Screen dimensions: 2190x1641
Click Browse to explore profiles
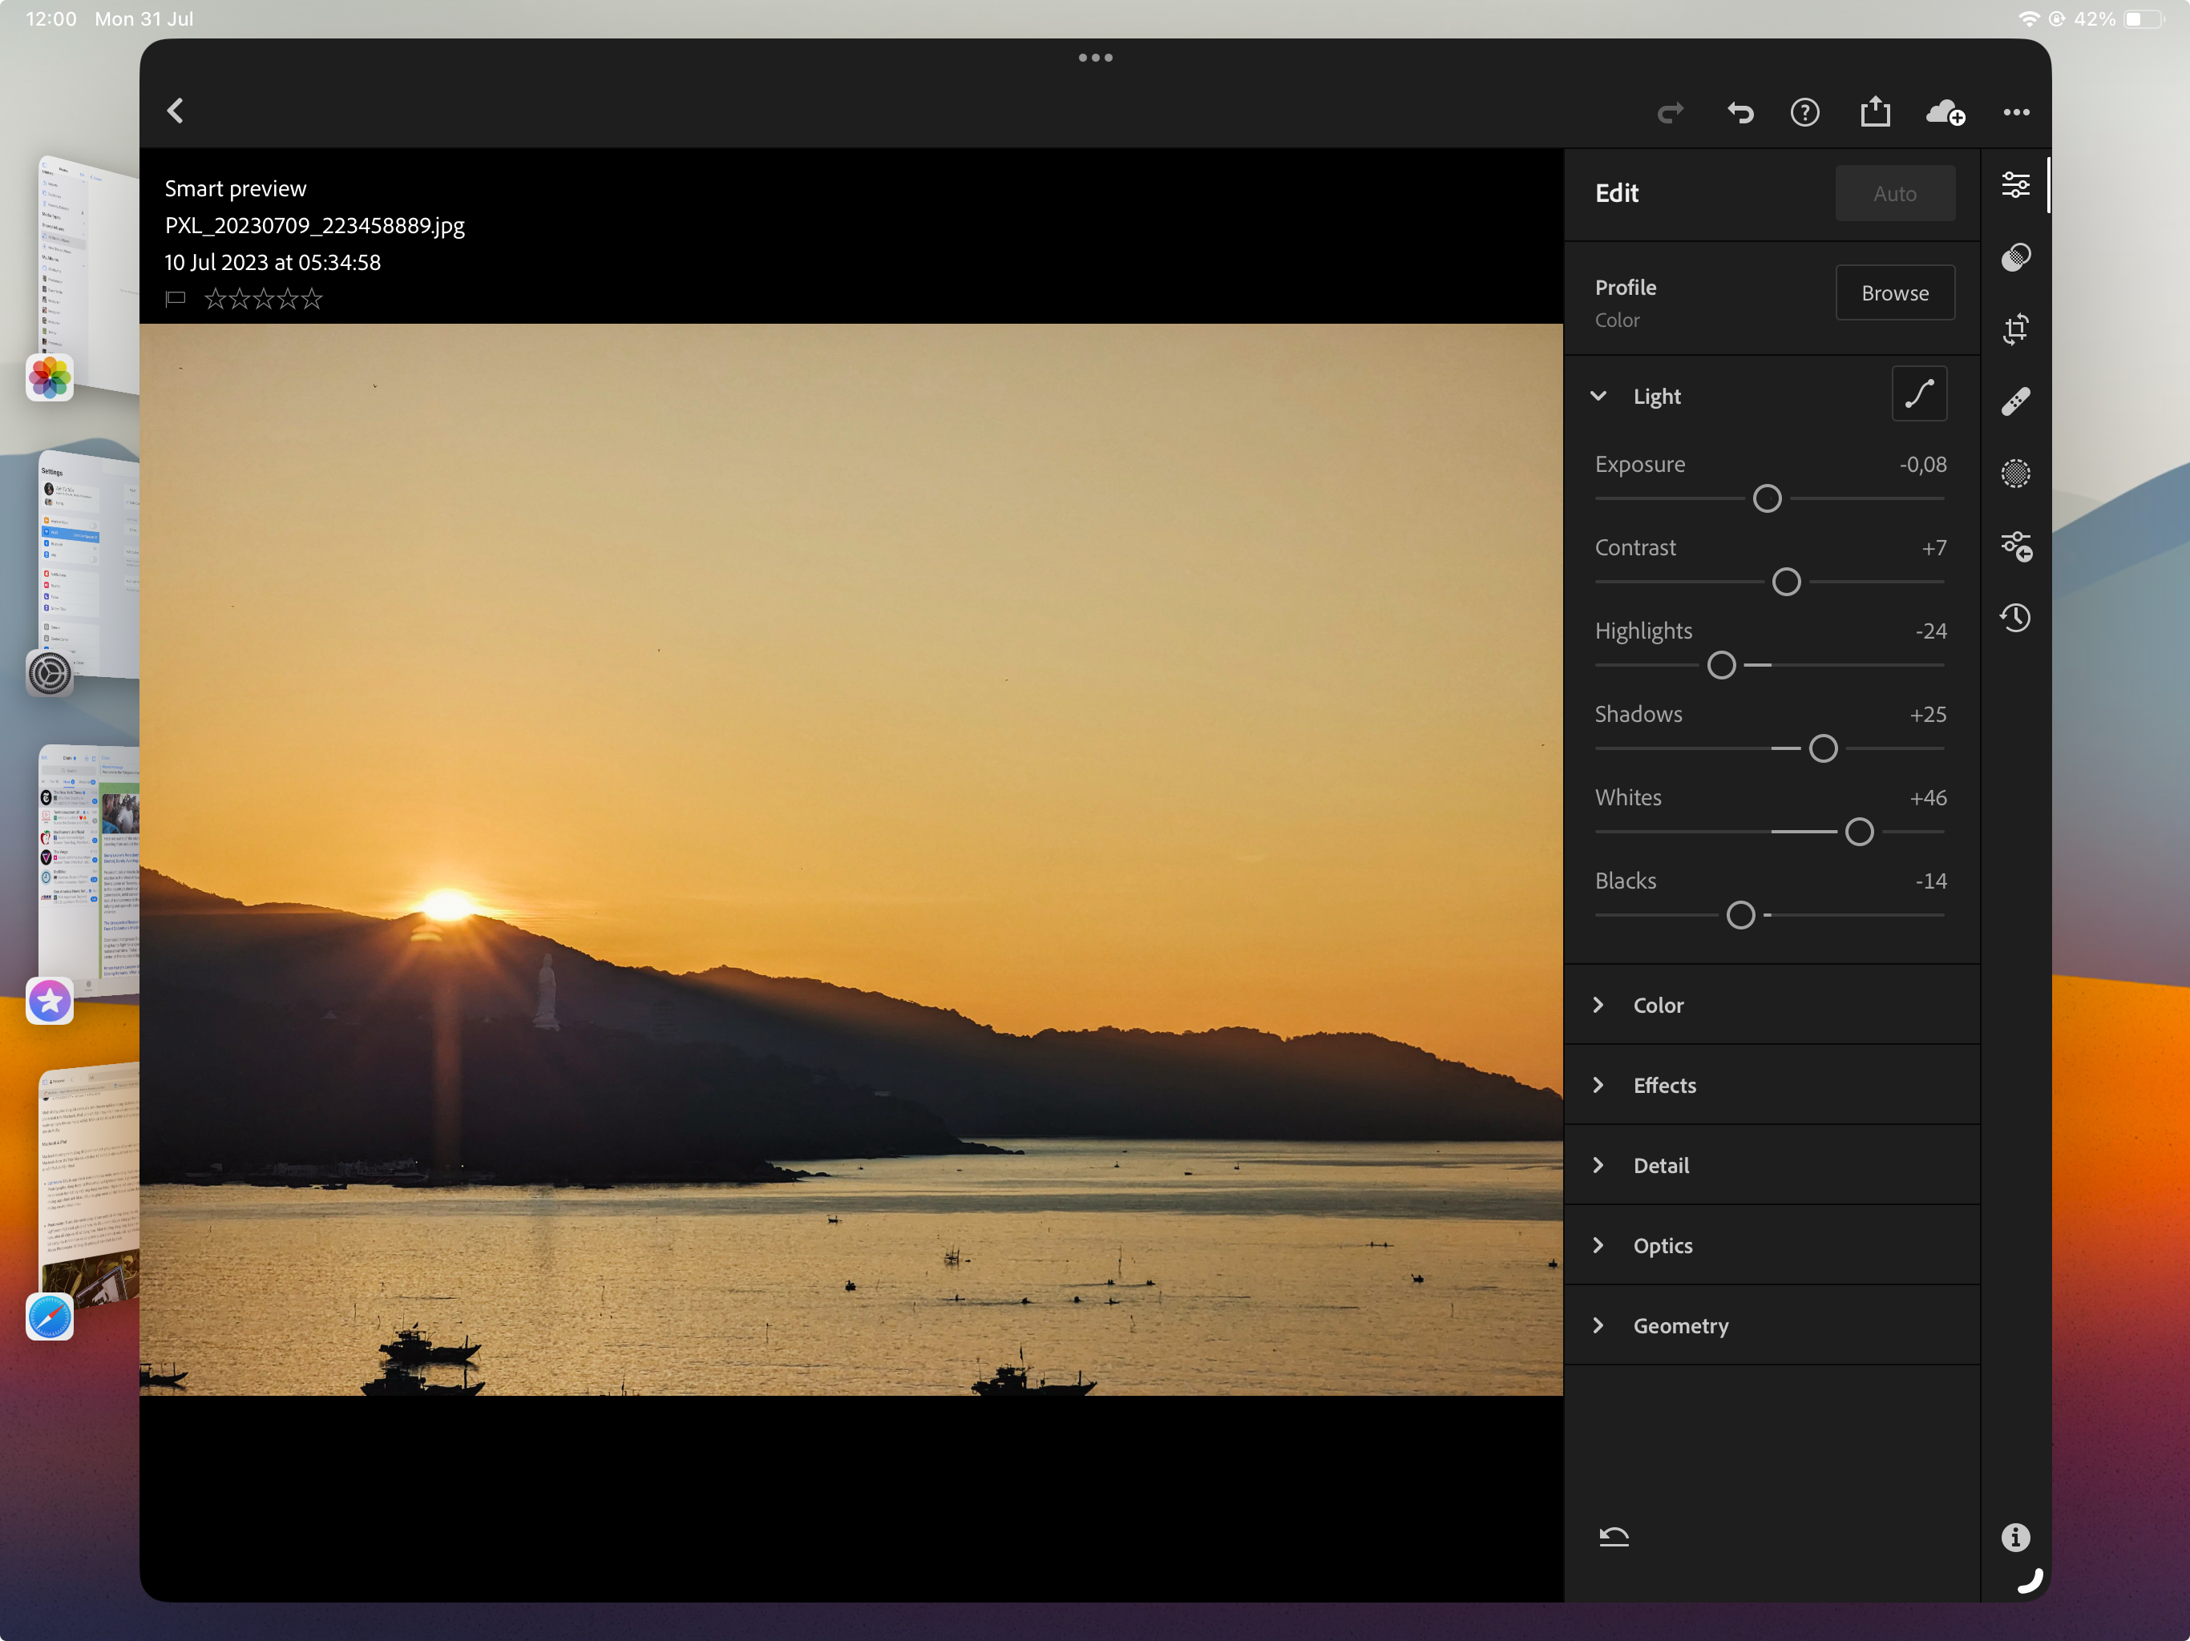(x=1895, y=292)
